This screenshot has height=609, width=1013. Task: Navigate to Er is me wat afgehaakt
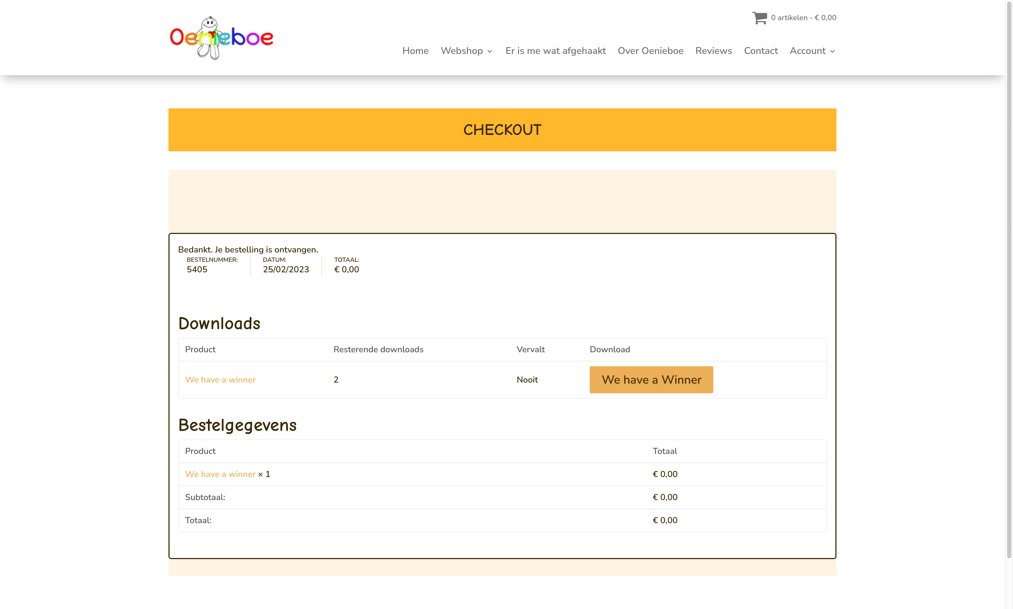coord(556,51)
